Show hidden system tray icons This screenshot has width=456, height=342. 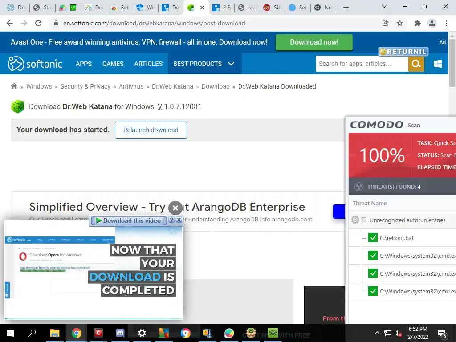pyautogui.click(x=377, y=333)
